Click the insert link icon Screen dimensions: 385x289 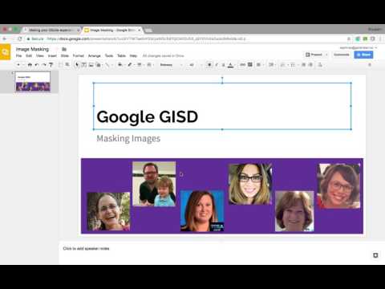(242, 65)
